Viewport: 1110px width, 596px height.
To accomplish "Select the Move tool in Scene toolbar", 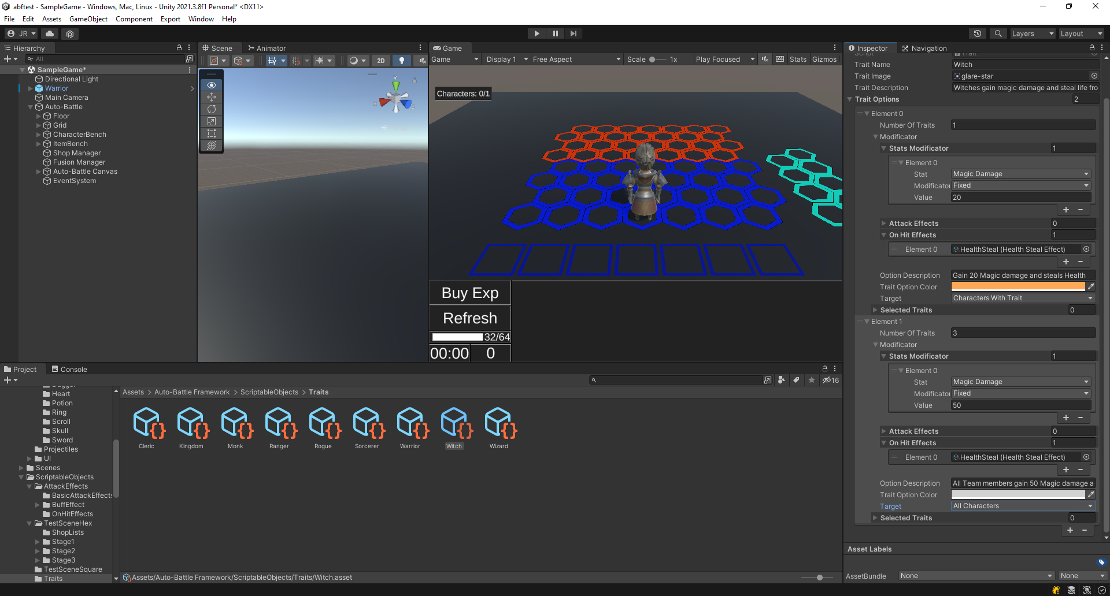I will pos(212,97).
